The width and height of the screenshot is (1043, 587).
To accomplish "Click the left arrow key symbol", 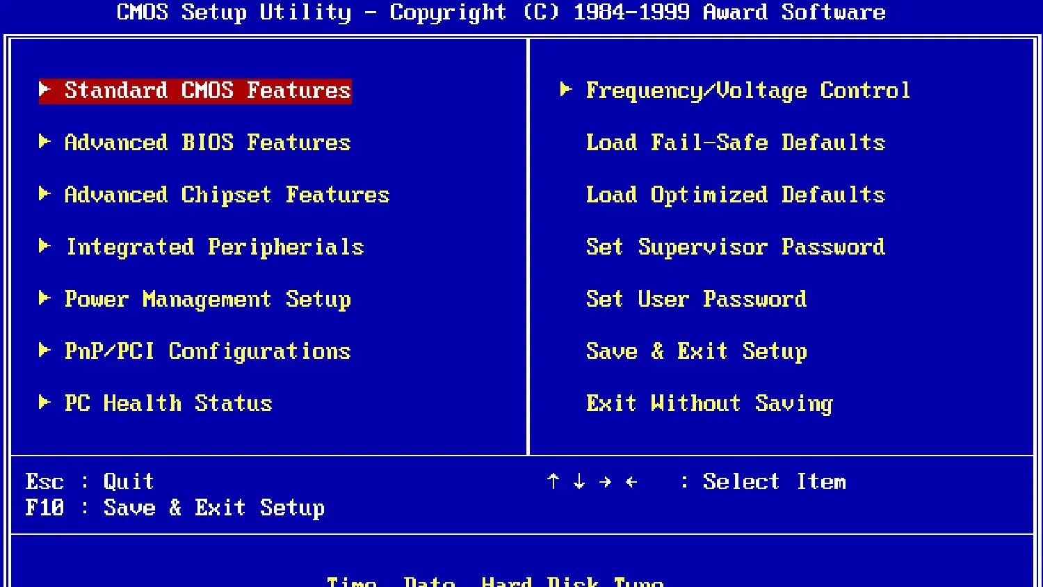I will (x=631, y=481).
